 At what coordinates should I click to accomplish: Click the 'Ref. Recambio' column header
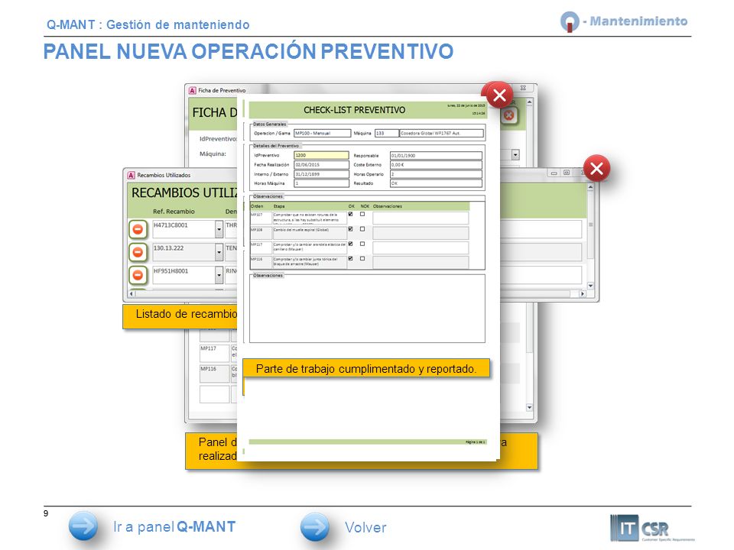174,212
